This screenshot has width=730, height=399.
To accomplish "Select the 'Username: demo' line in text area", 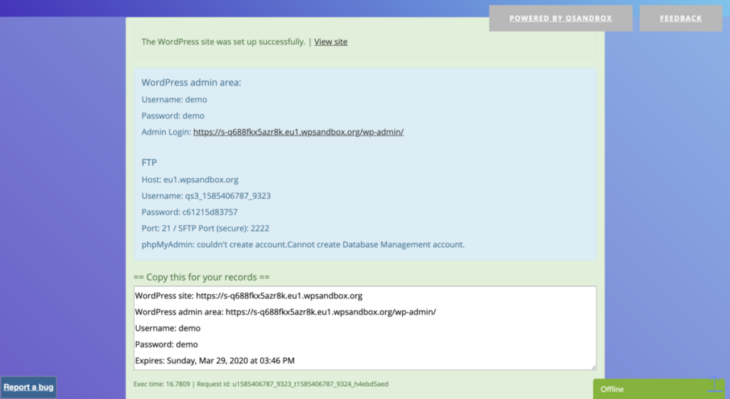I will 168,328.
